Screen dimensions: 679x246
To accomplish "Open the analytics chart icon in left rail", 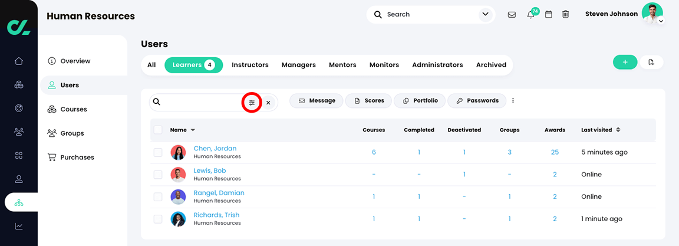I will click(x=19, y=226).
